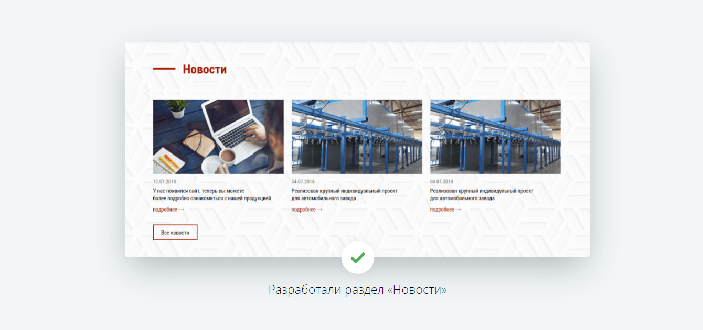
Task: Click the Новости section heading
Action: tap(205, 69)
